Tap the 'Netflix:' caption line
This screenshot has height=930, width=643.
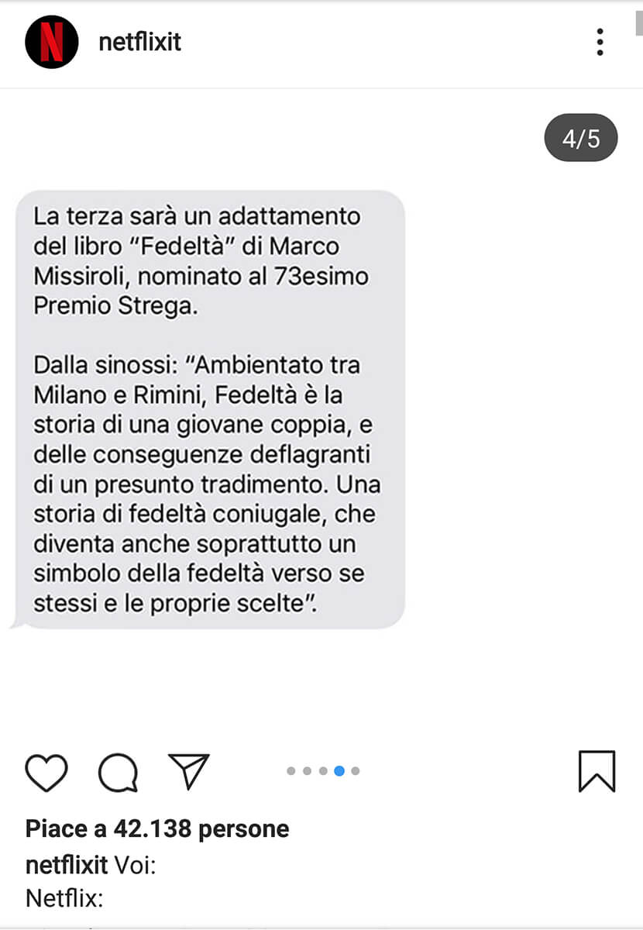64,898
